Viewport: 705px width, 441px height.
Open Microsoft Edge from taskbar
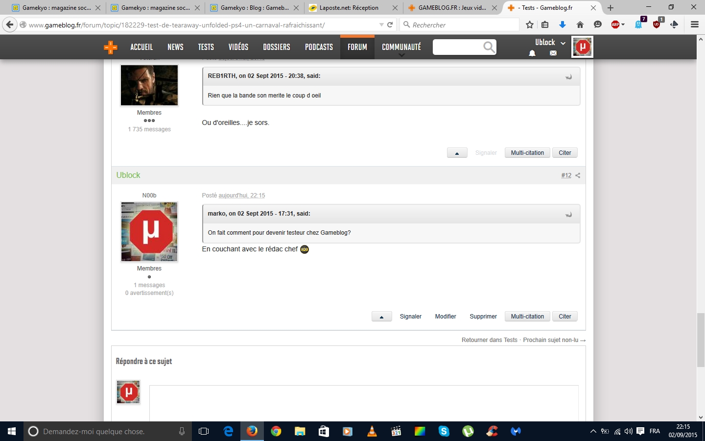[x=228, y=431]
